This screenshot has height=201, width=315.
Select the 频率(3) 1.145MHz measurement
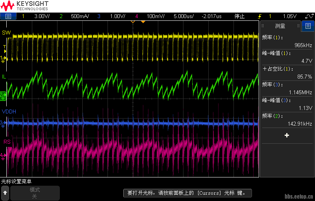[287, 88]
